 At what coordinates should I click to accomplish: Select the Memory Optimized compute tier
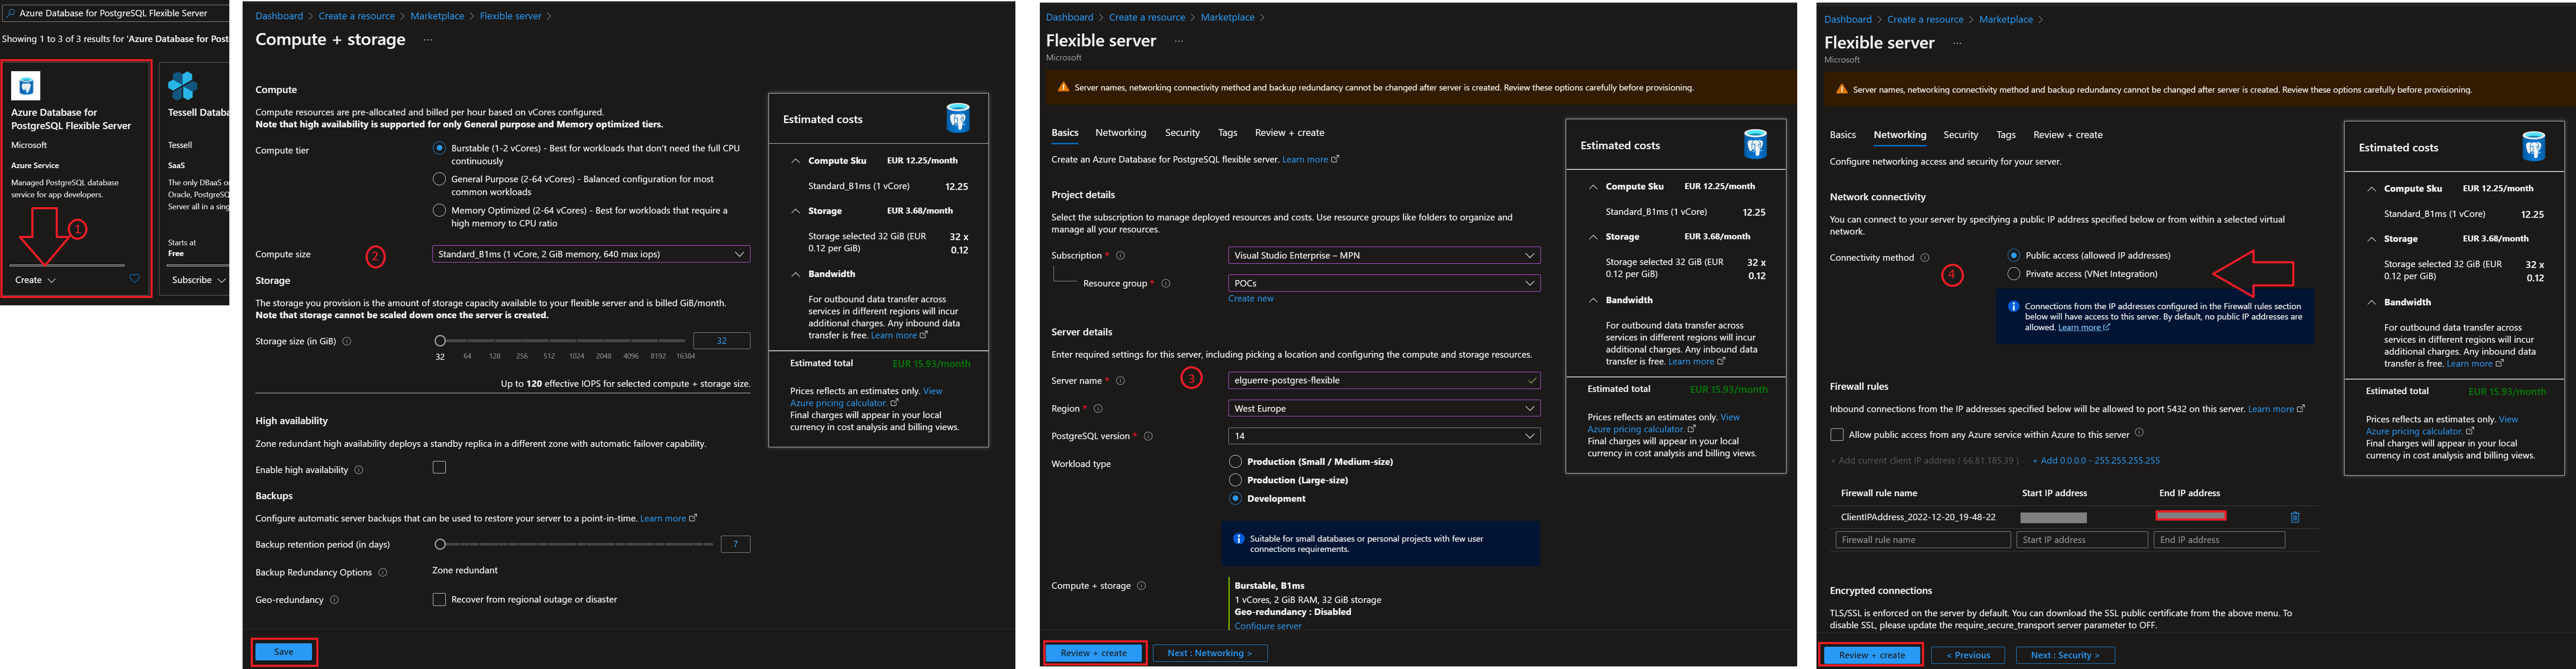(439, 210)
